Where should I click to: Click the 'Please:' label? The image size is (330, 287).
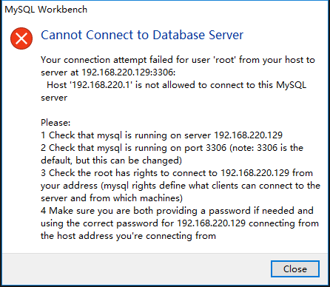55,123
